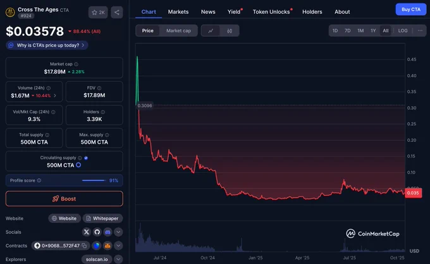Open Holders info icon
This screenshot has height=264, width=430.
pos(103,112)
